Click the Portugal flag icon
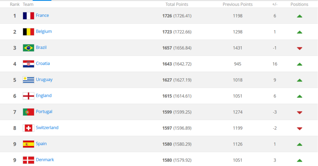Viewport: 318px width, 166px height. point(28,112)
